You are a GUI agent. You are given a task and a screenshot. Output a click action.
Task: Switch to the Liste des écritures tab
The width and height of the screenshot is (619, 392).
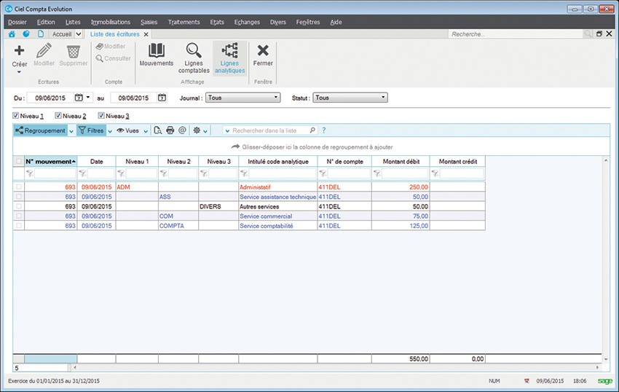pyautogui.click(x=115, y=34)
